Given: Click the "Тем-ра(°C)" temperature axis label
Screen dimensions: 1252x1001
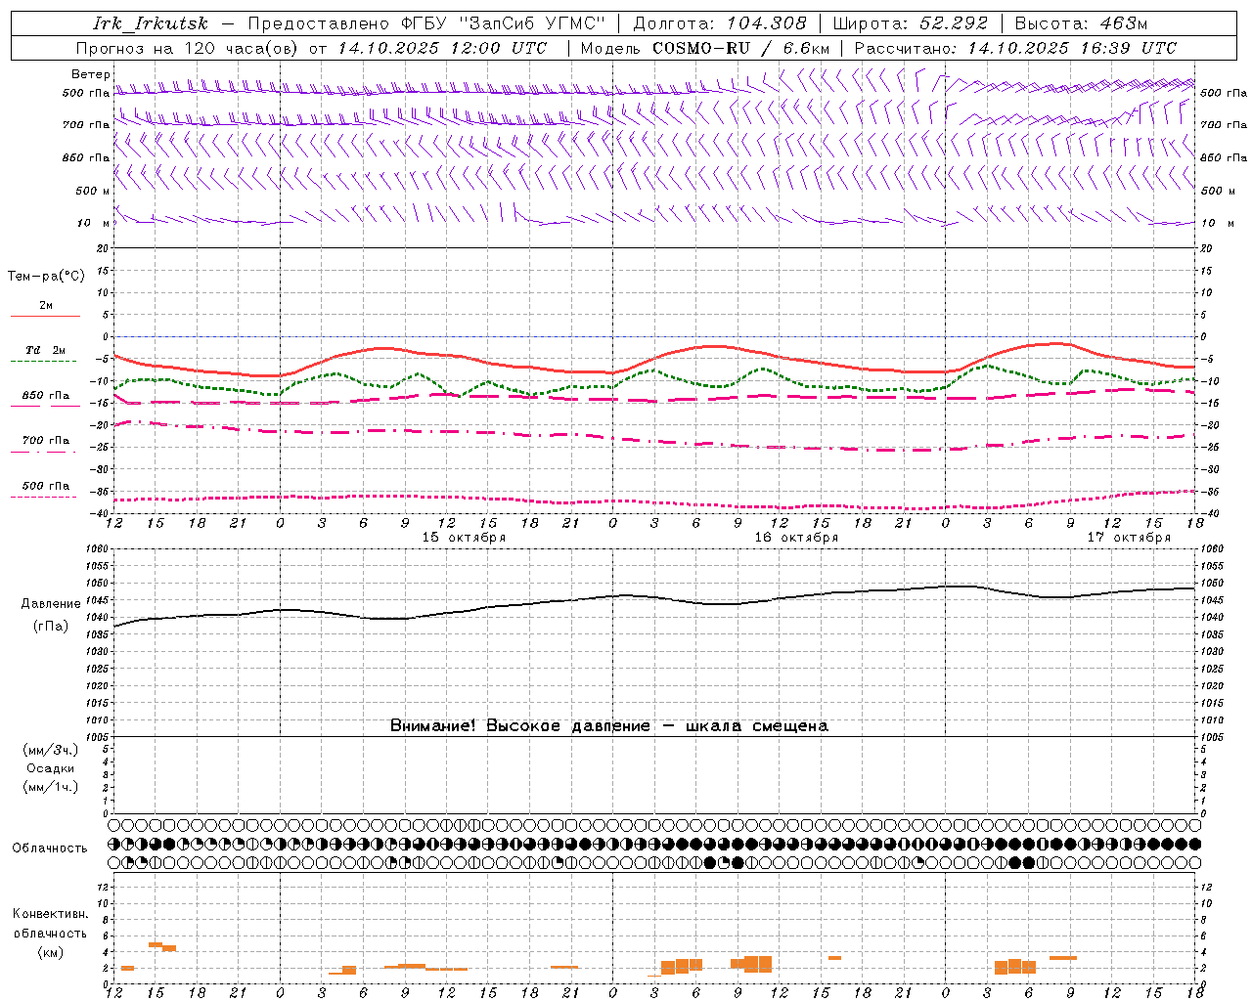Looking at the screenshot, I should [46, 277].
